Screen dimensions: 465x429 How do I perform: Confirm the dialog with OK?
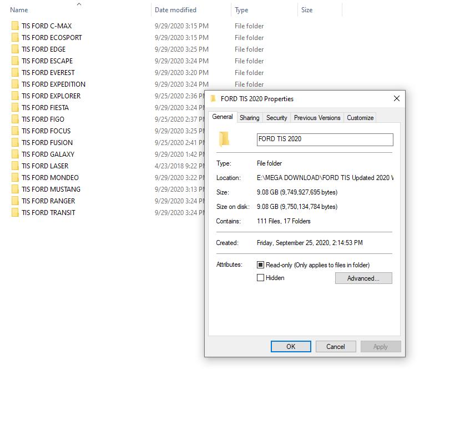click(291, 346)
